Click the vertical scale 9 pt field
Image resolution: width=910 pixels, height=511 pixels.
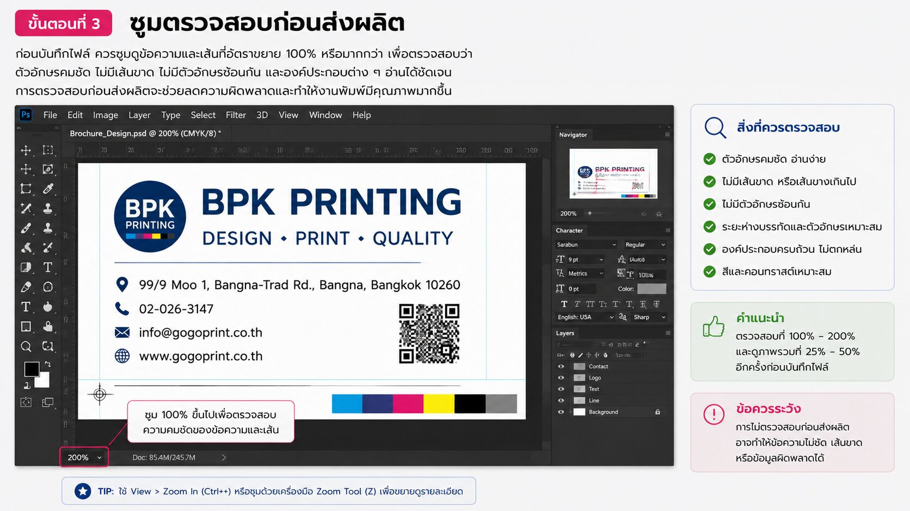click(581, 289)
